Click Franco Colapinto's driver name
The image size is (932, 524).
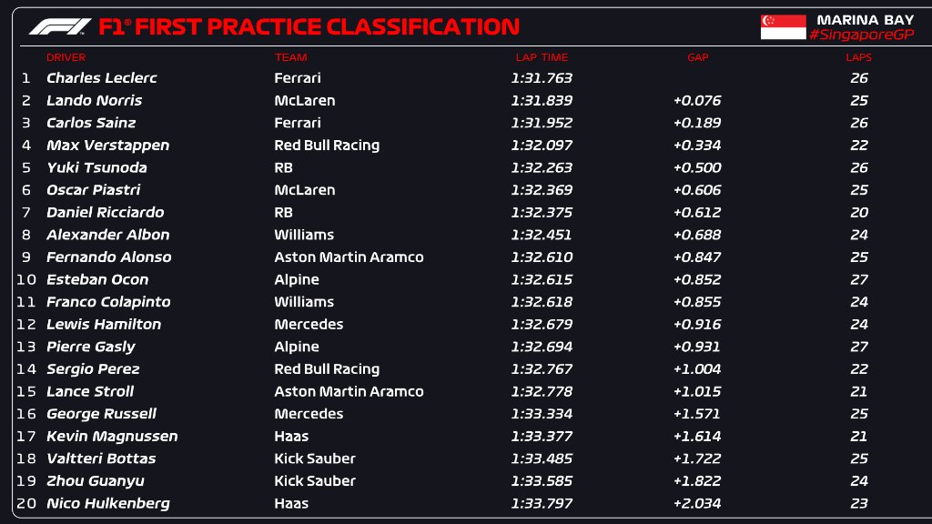(x=108, y=302)
